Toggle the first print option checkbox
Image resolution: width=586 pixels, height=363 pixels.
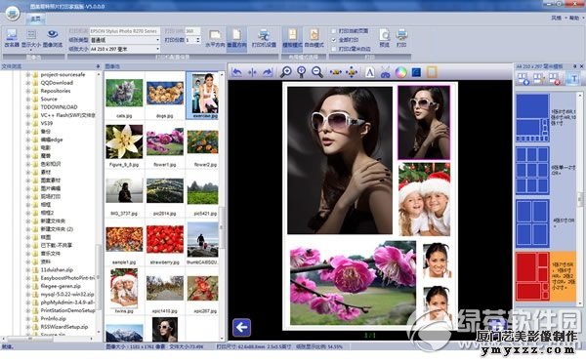334,30
